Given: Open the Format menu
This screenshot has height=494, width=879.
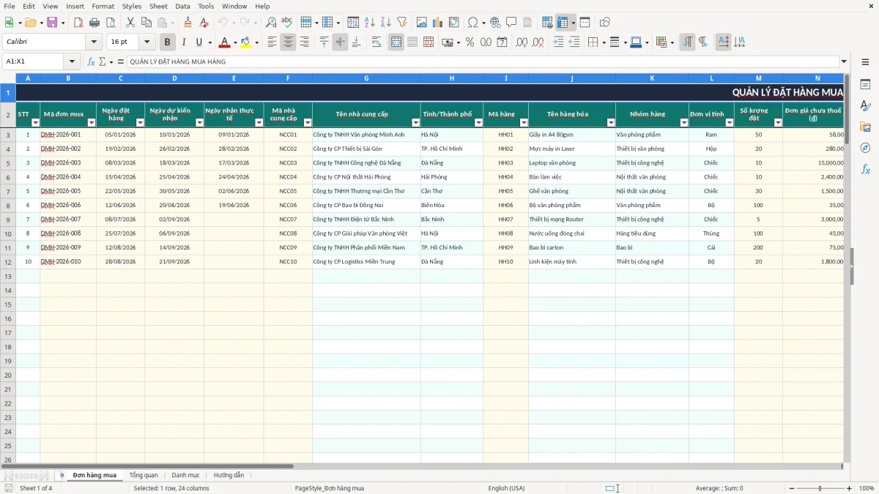Looking at the screenshot, I should click(103, 6).
